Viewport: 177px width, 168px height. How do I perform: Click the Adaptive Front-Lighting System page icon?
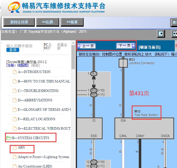(14, 157)
